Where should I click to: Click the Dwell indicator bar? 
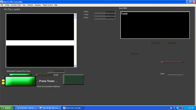[x=44, y=75]
